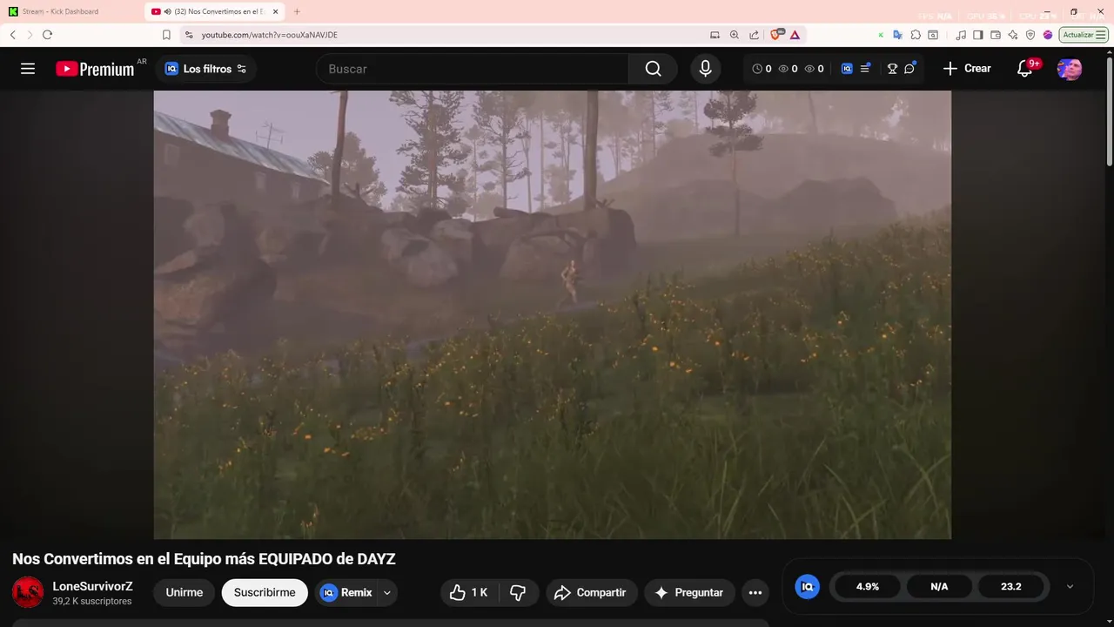Close the YouTube browser tab
Screen dimensions: 1114x627
point(275,11)
